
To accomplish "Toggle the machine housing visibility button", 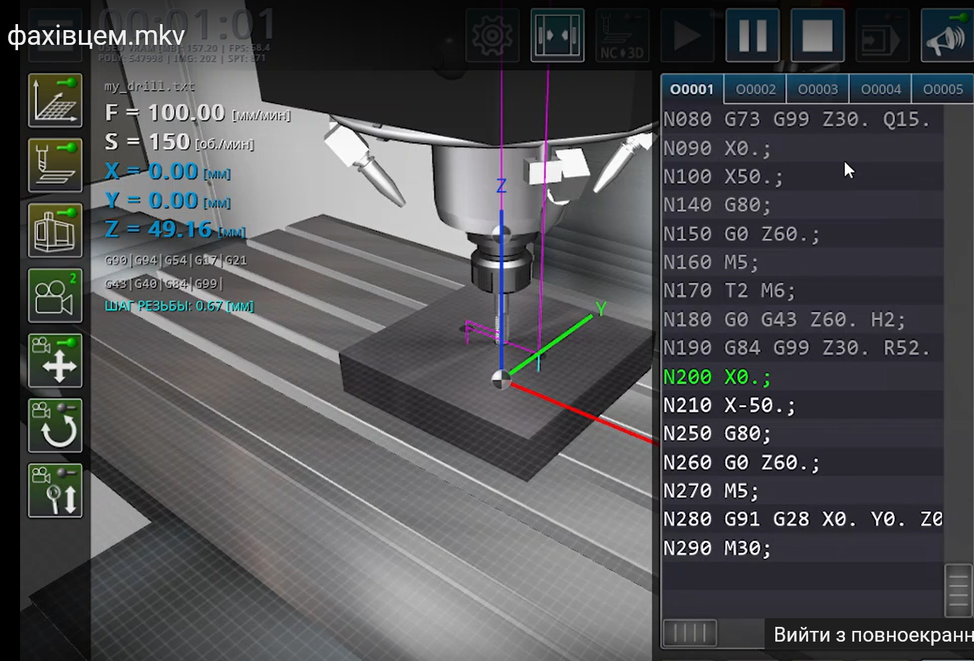I will [55, 231].
